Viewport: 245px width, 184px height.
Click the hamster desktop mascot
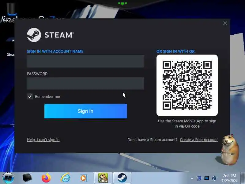point(230,150)
